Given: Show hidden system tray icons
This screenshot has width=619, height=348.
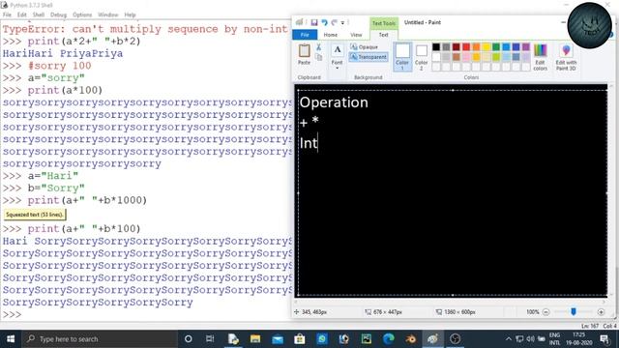Looking at the screenshot, I should tap(509, 339).
